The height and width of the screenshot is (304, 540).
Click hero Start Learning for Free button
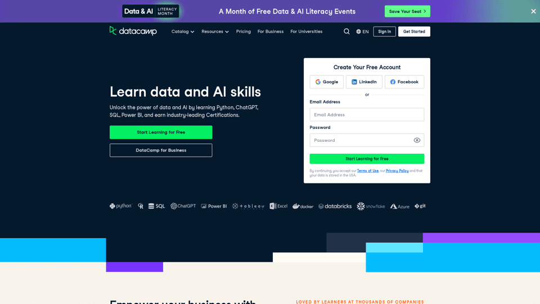(161, 132)
